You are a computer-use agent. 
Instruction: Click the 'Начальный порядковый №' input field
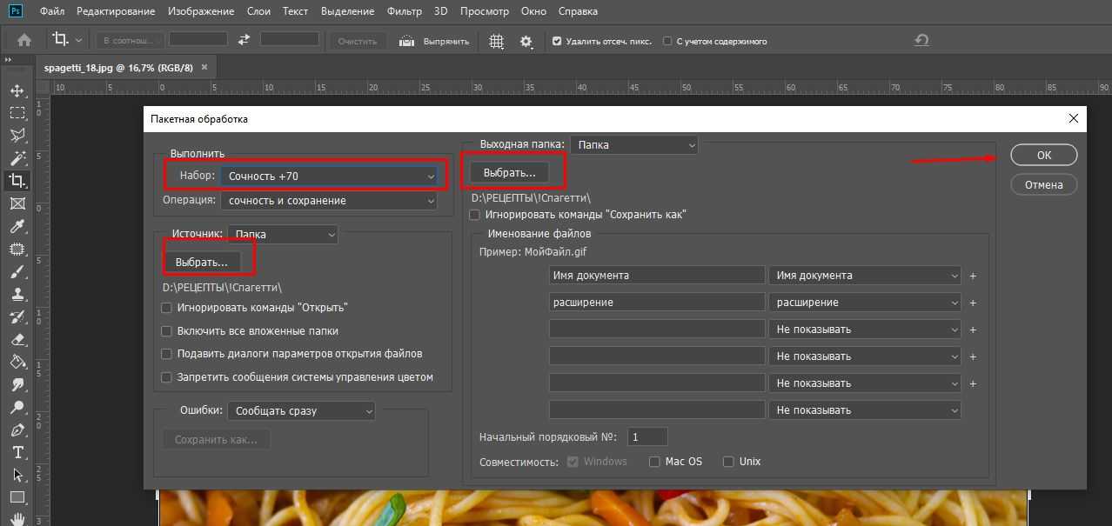coord(646,436)
